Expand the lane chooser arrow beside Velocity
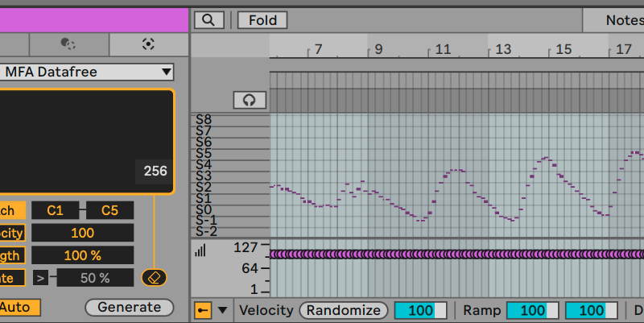644x323 pixels. click(223, 310)
